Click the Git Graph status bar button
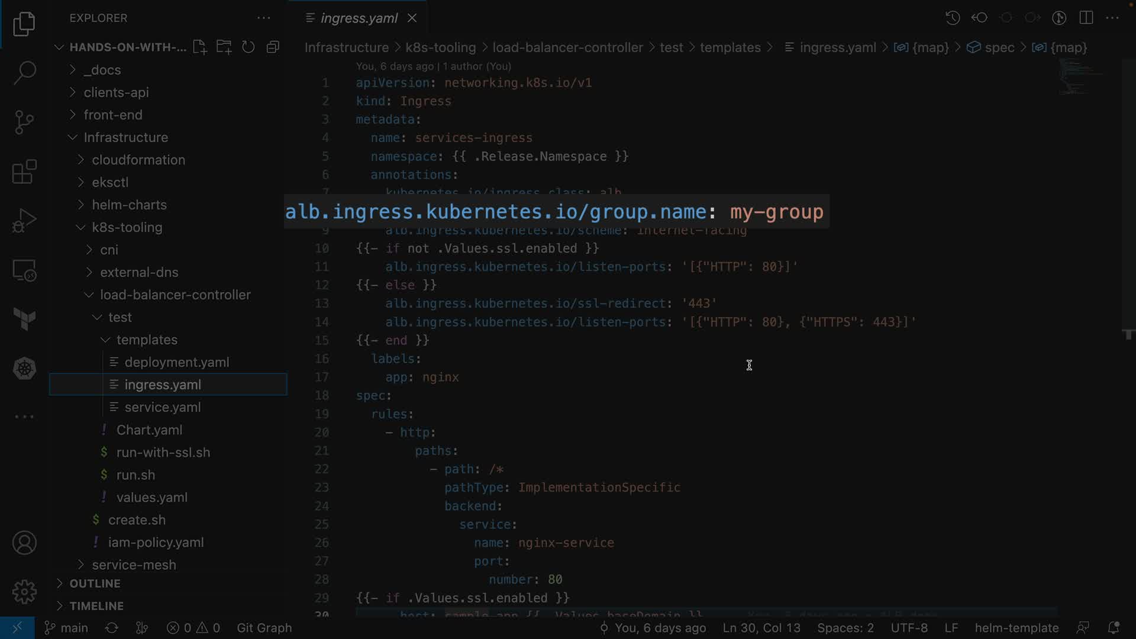The height and width of the screenshot is (639, 1136). pyautogui.click(x=264, y=628)
